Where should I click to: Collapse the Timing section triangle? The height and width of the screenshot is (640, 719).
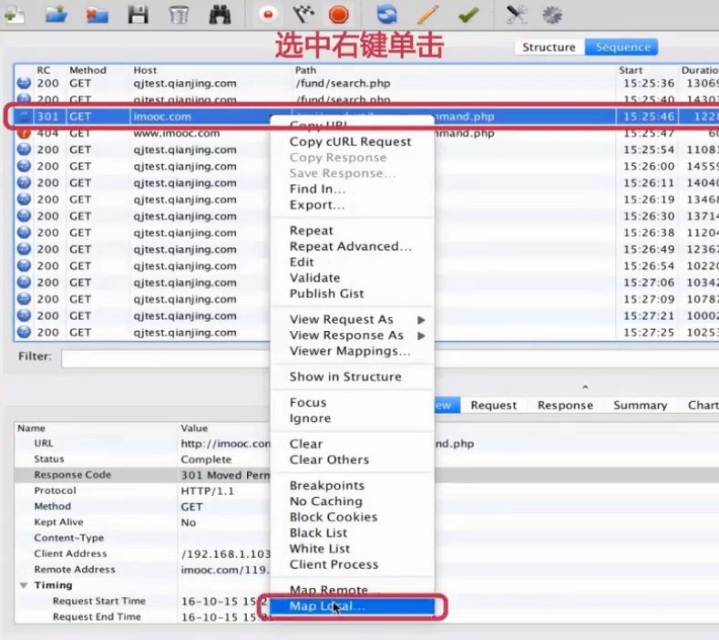click(24, 585)
